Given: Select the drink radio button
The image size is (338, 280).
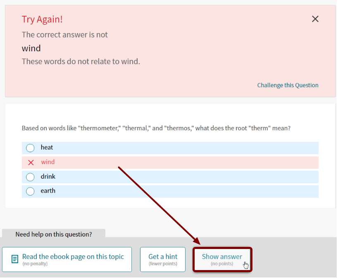Looking at the screenshot, I should 30,177.
